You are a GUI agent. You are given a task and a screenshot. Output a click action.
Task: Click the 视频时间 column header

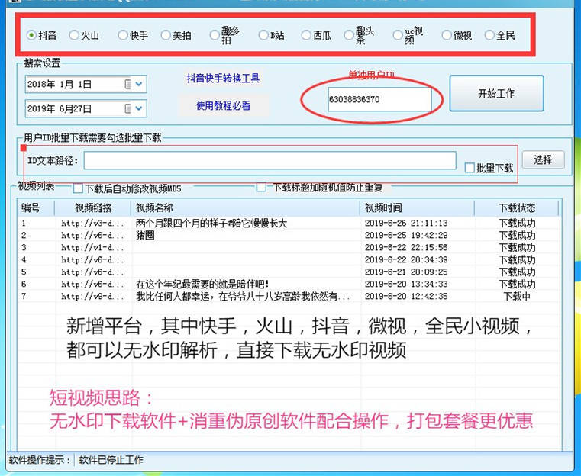(x=416, y=207)
